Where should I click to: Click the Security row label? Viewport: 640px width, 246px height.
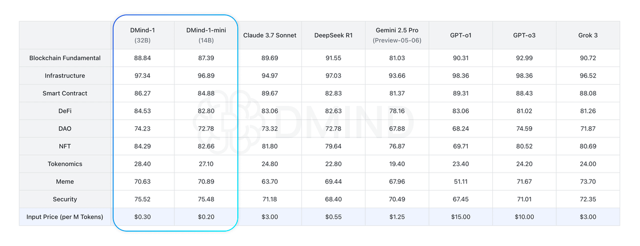point(65,199)
